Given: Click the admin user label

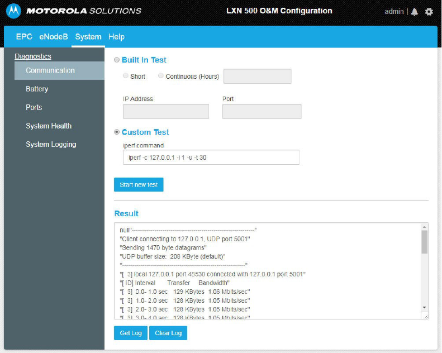Looking at the screenshot, I should (x=394, y=12).
